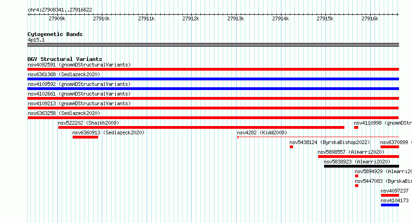Open variant label nsv6360913 (Sedlazeck2020)
Screen dimensions: 412x223
108,133
